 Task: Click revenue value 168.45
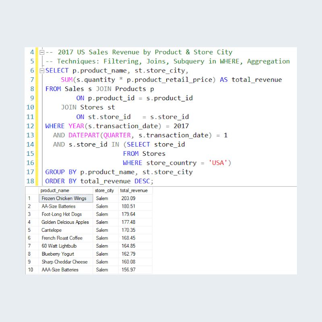[128, 238]
